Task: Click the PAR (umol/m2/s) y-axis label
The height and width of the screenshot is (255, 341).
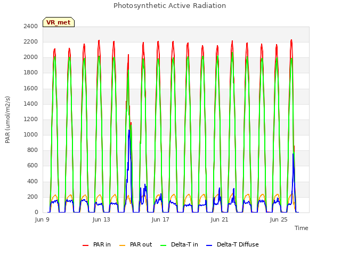Action: tap(7, 120)
